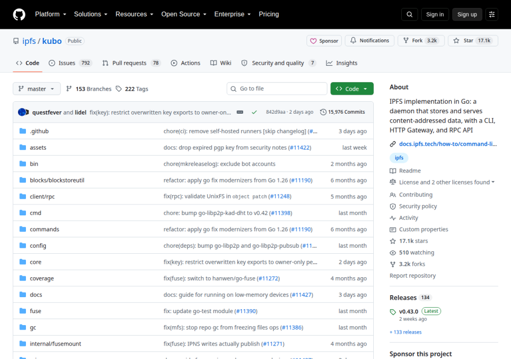Open the blocks/blockstoreutil folder
Viewport: 511px width, 359px height.
(57, 180)
